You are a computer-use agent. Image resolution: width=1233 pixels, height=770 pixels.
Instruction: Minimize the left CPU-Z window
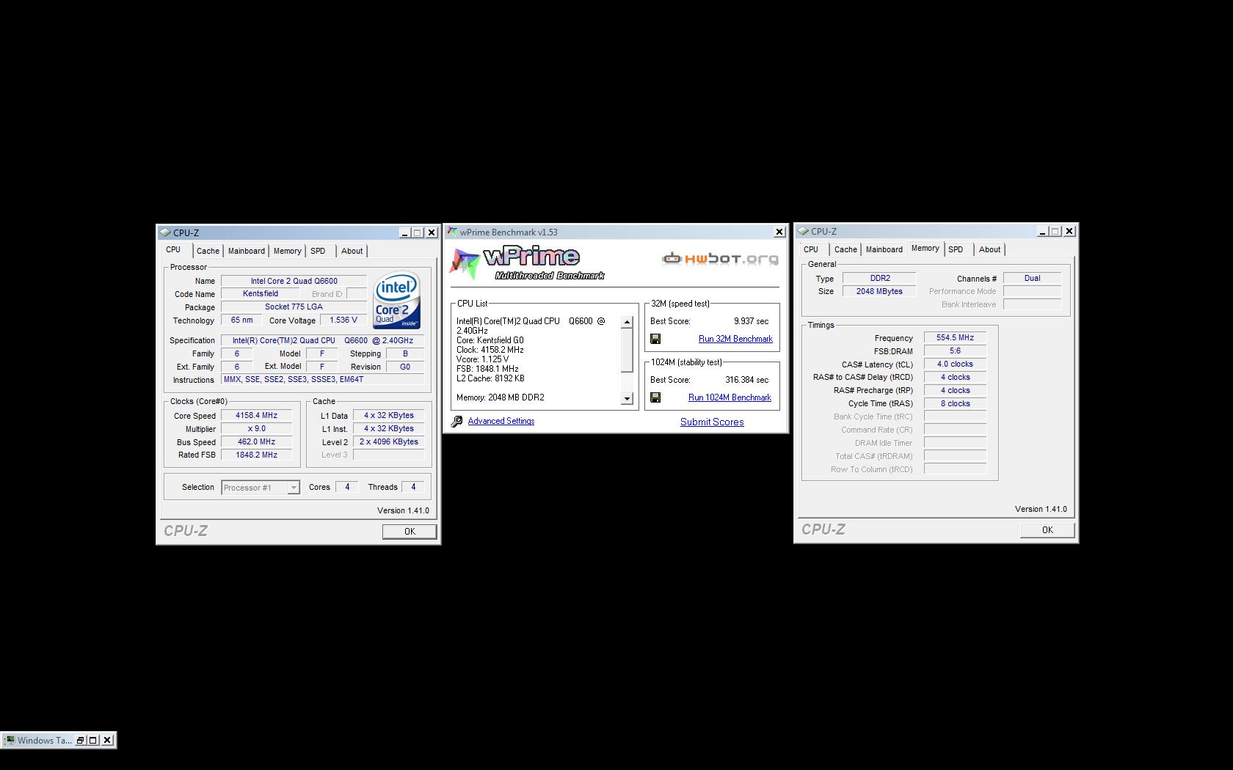(404, 232)
